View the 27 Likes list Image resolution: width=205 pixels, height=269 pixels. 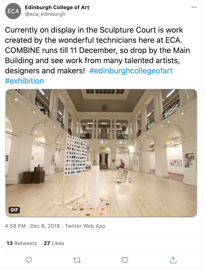[54, 243]
